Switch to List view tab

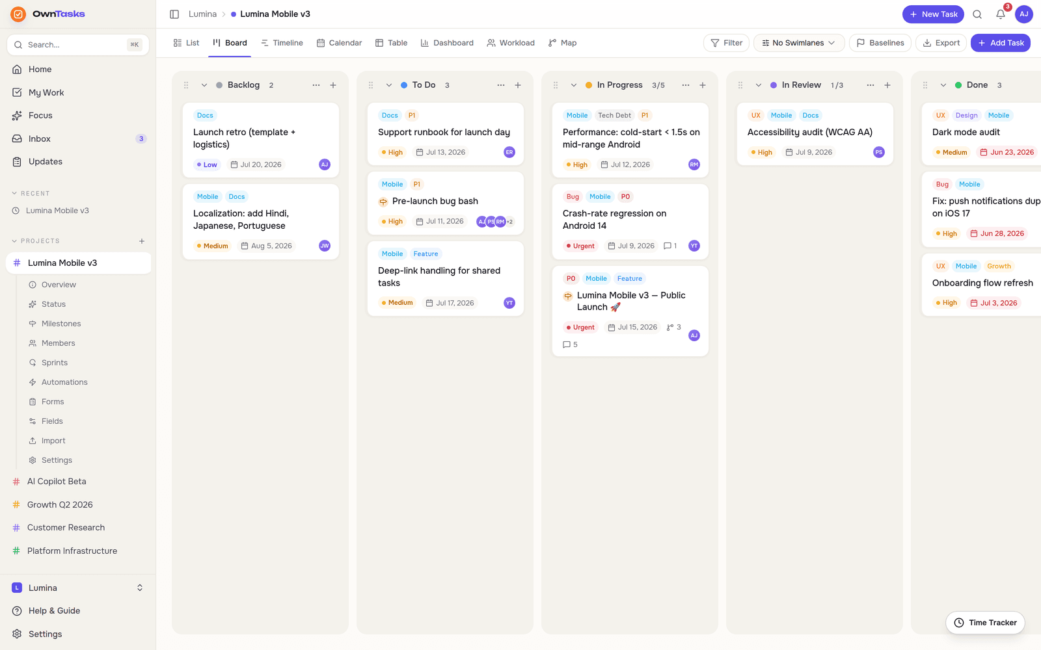186,43
